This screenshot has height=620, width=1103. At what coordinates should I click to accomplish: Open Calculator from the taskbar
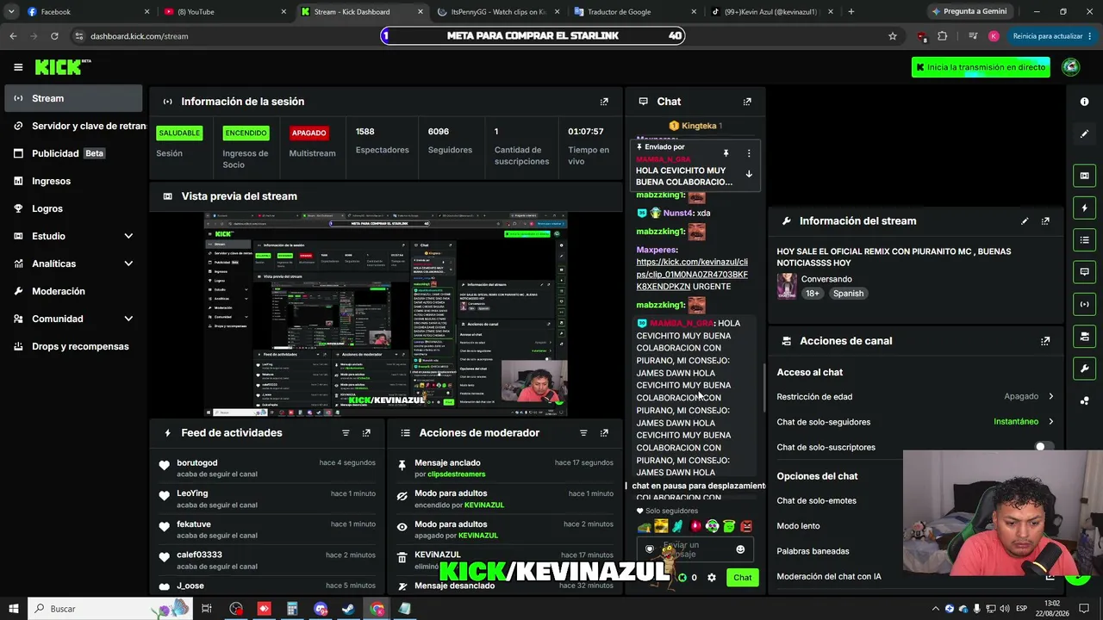pos(292,609)
